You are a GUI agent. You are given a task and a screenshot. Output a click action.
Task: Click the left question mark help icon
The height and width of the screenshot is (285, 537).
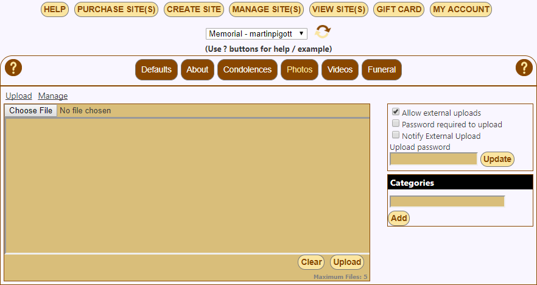tap(13, 68)
